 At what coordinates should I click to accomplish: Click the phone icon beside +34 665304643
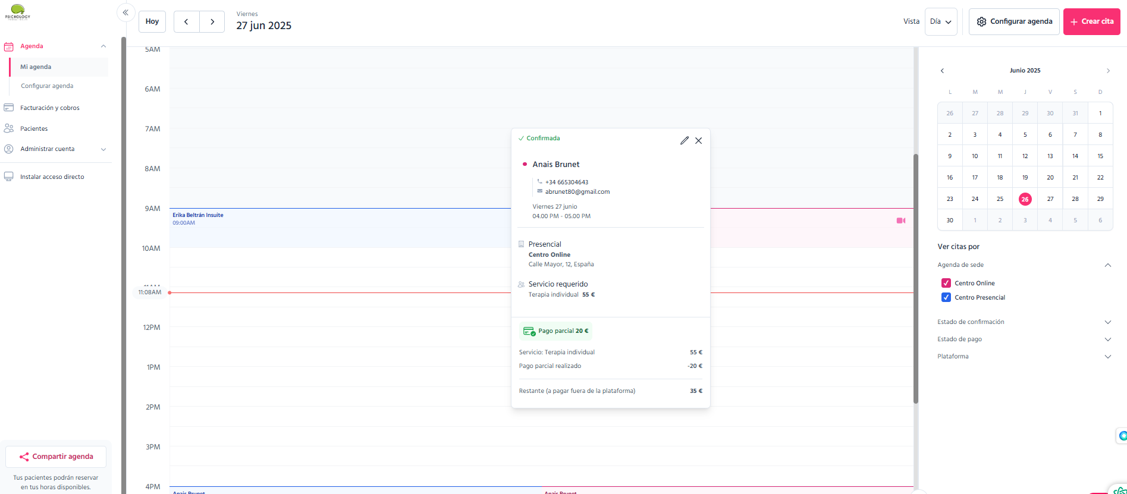pyautogui.click(x=539, y=181)
